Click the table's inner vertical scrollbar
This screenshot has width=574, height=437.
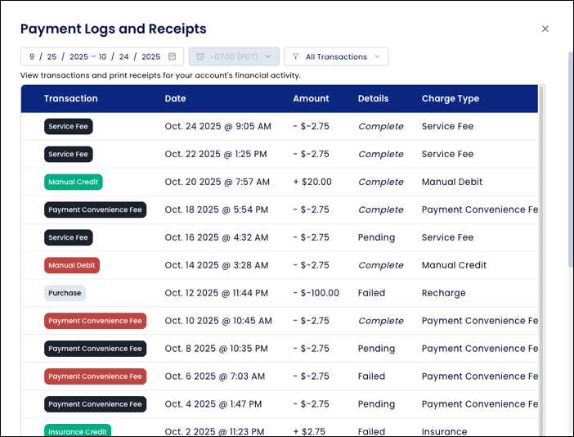click(x=541, y=260)
